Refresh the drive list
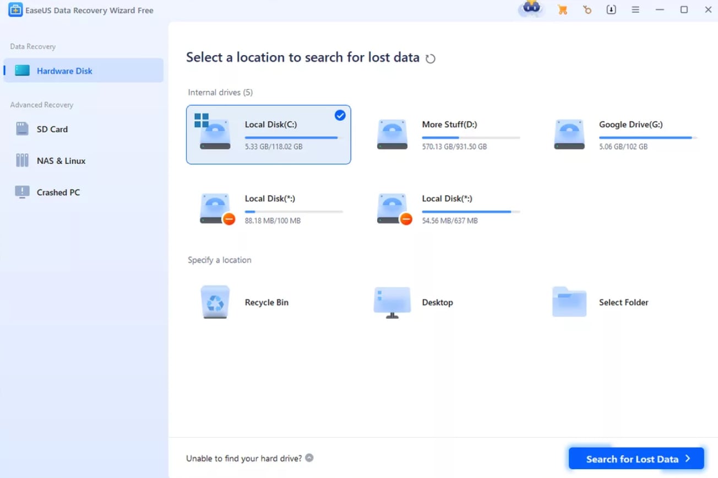 tap(431, 57)
